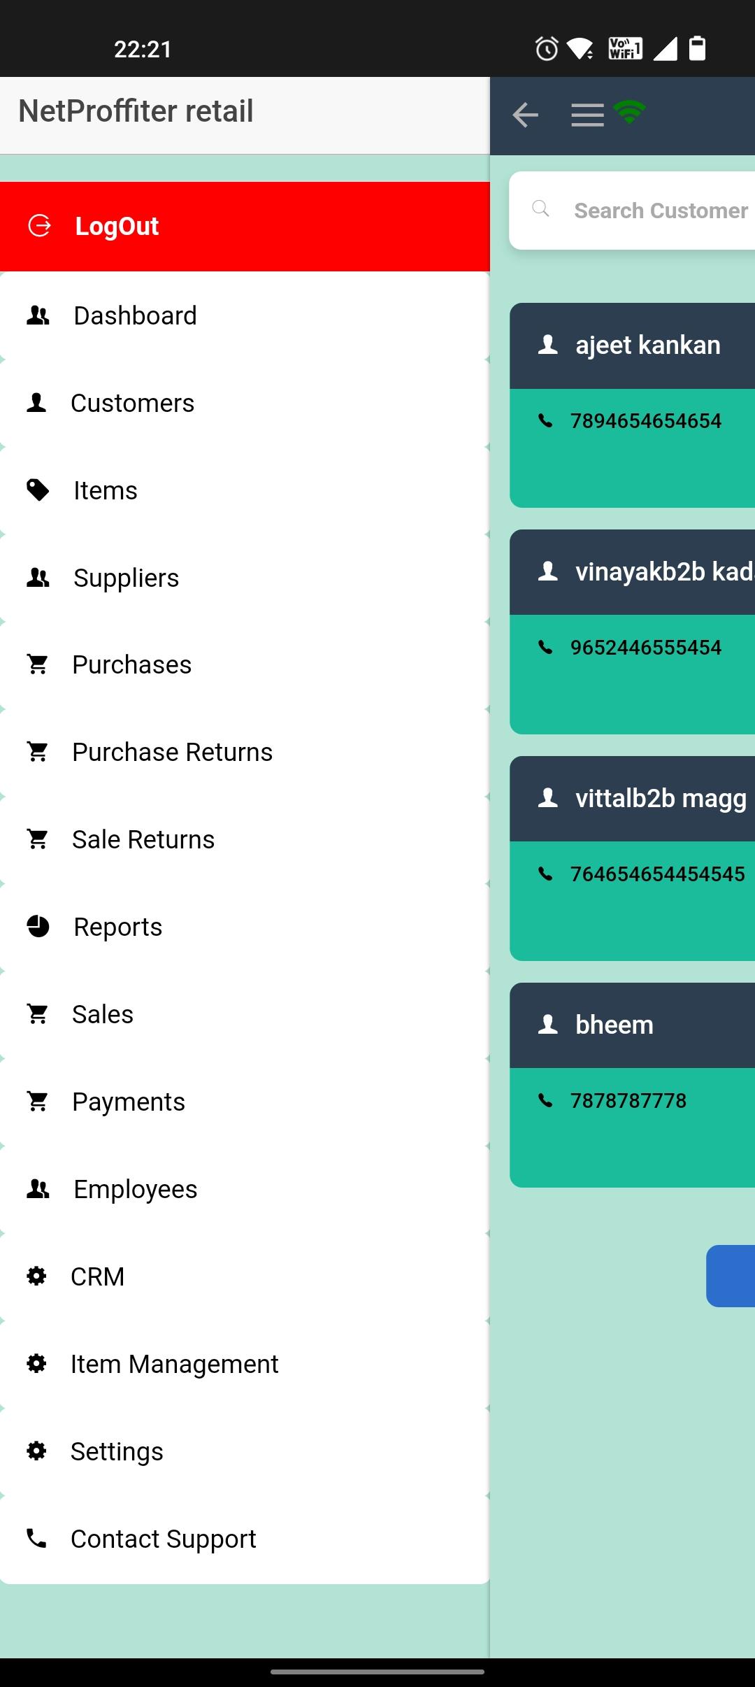Click the green wifi status icon
The width and height of the screenshot is (755, 1687).
(x=629, y=112)
